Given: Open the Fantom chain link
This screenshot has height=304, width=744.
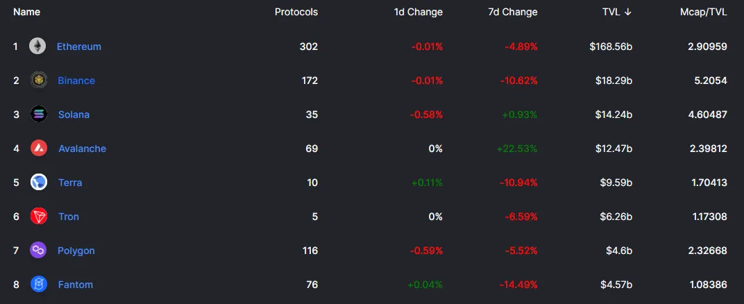Looking at the screenshot, I should point(76,285).
